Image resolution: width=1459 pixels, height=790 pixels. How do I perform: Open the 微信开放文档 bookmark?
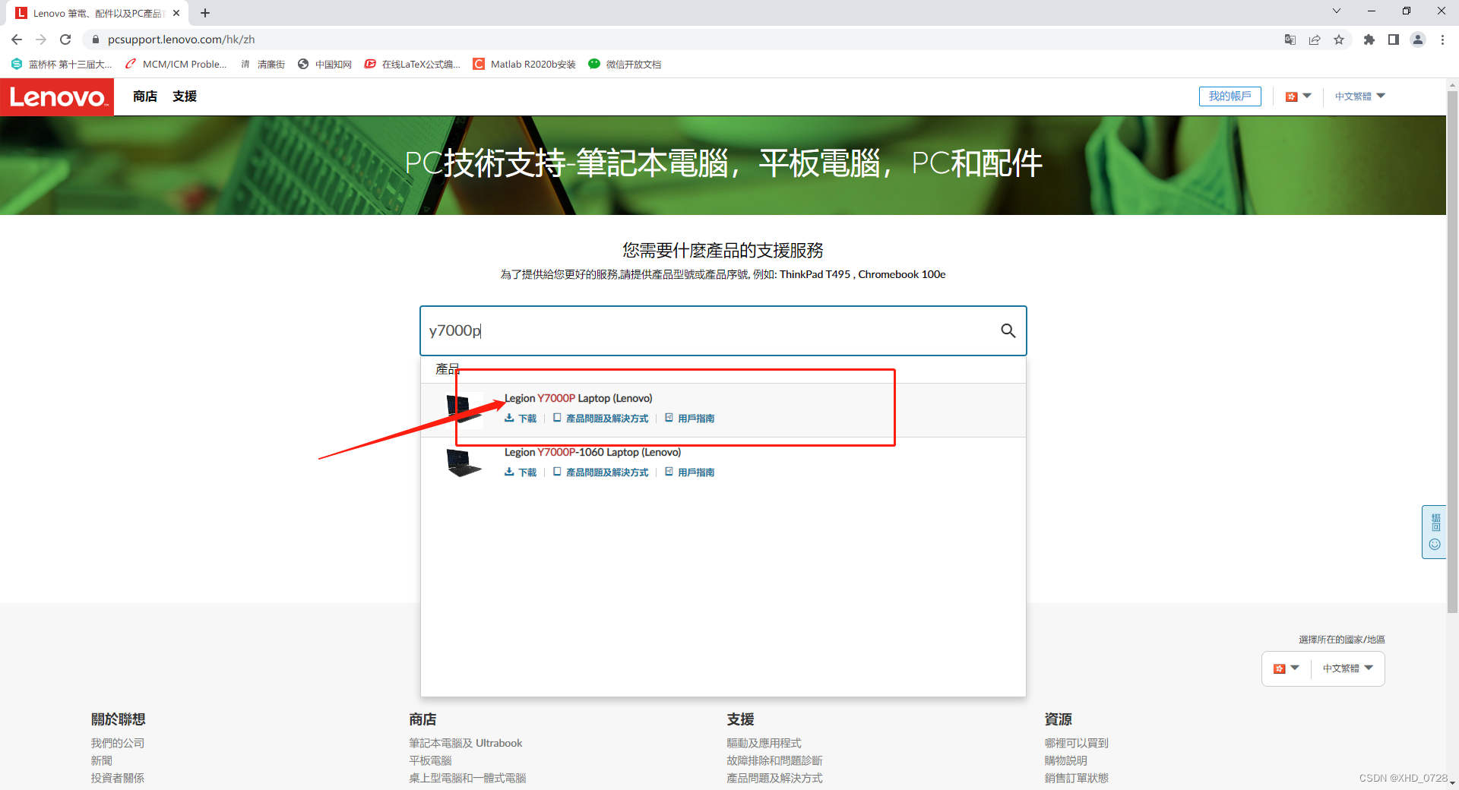pyautogui.click(x=625, y=65)
